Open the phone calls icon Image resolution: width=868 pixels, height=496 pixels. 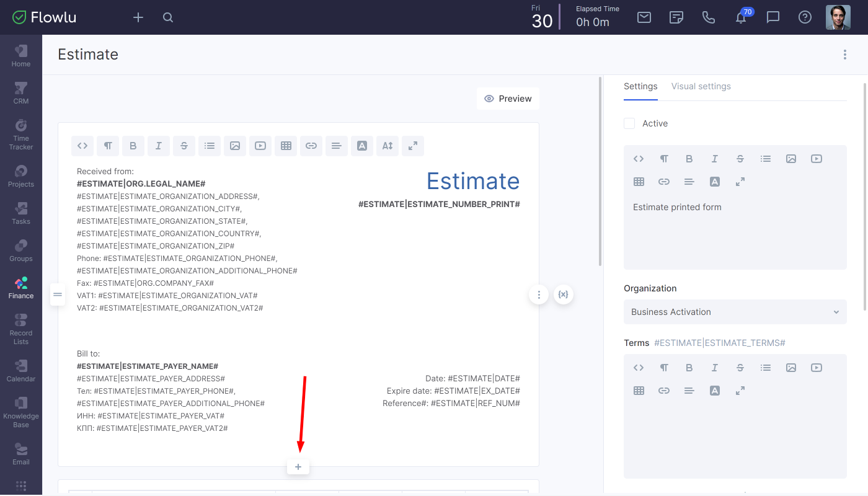pyautogui.click(x=709, y=17)
